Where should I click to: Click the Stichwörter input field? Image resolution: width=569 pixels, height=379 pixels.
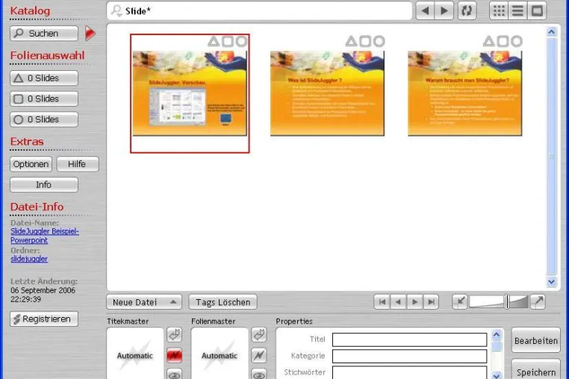point(409,372)
